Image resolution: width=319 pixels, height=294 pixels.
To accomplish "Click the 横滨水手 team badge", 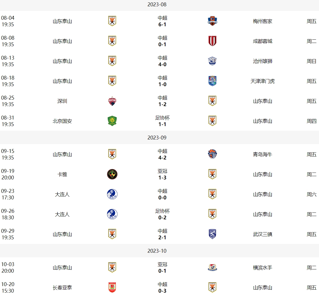I will (212, 267).
